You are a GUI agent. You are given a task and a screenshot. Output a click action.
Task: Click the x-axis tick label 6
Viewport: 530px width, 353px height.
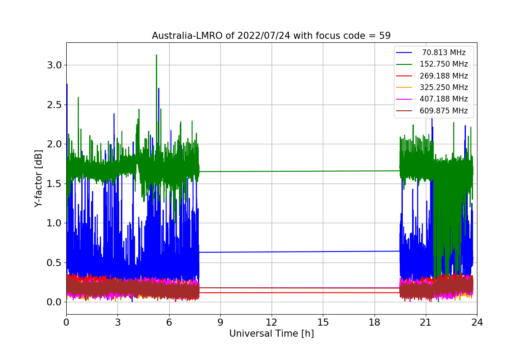click(x=169, y=323)
